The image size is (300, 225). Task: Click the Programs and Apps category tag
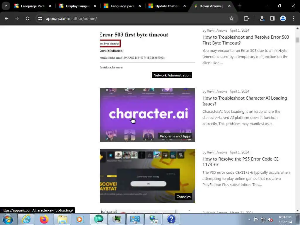pyautogui.click(x=175, y=136)
